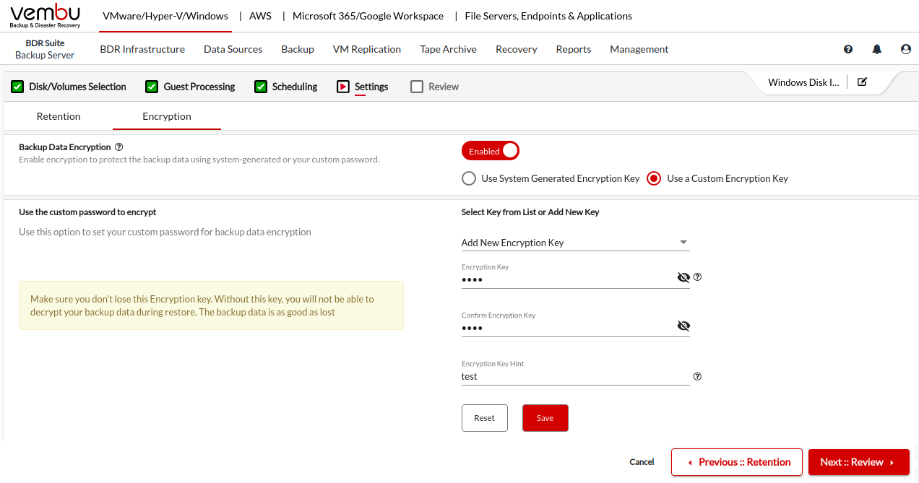Image resolution: width=919 pixels, height=483 pixels.
Task: Open the notifications bell icon
Action: pos(877,49)
